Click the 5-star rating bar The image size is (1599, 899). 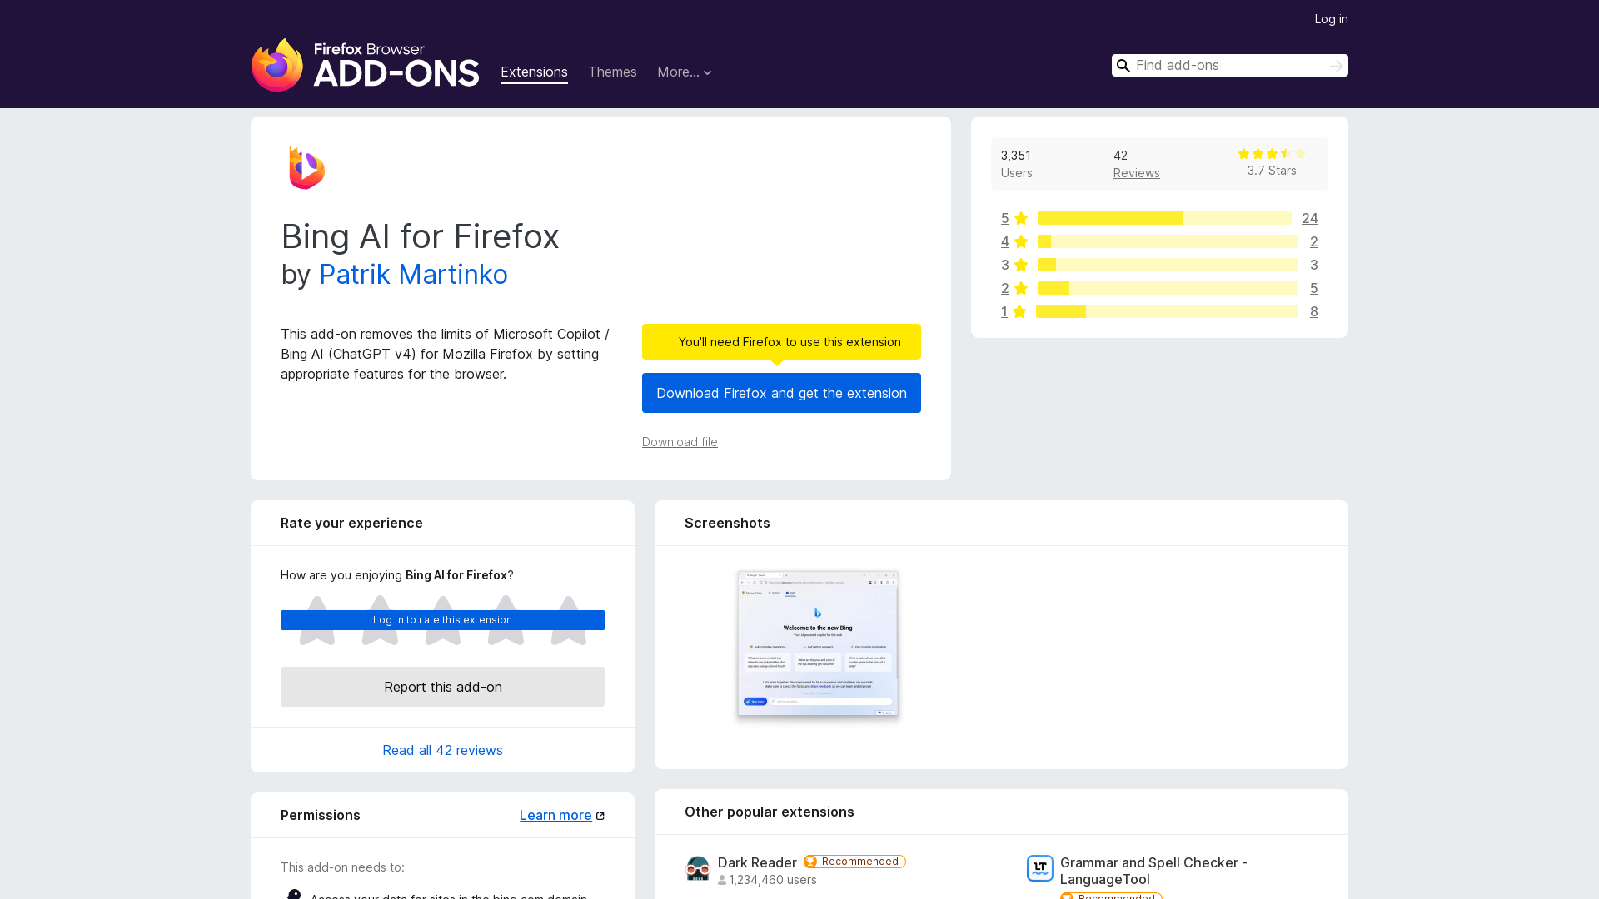1164,218
